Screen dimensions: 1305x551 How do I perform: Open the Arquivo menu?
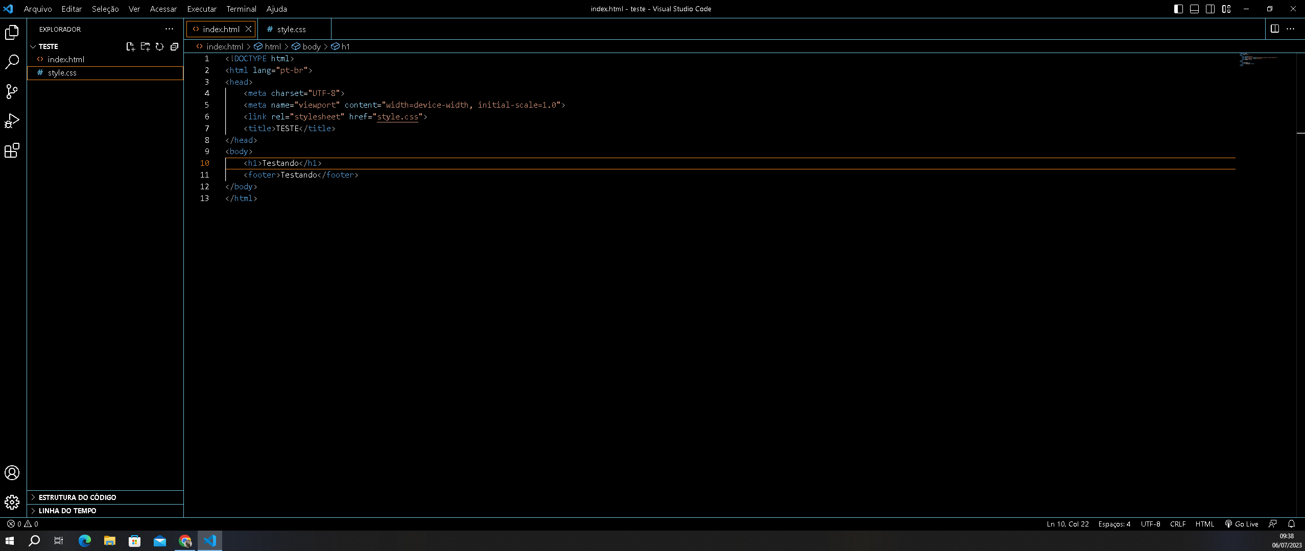tap(38, 9)
